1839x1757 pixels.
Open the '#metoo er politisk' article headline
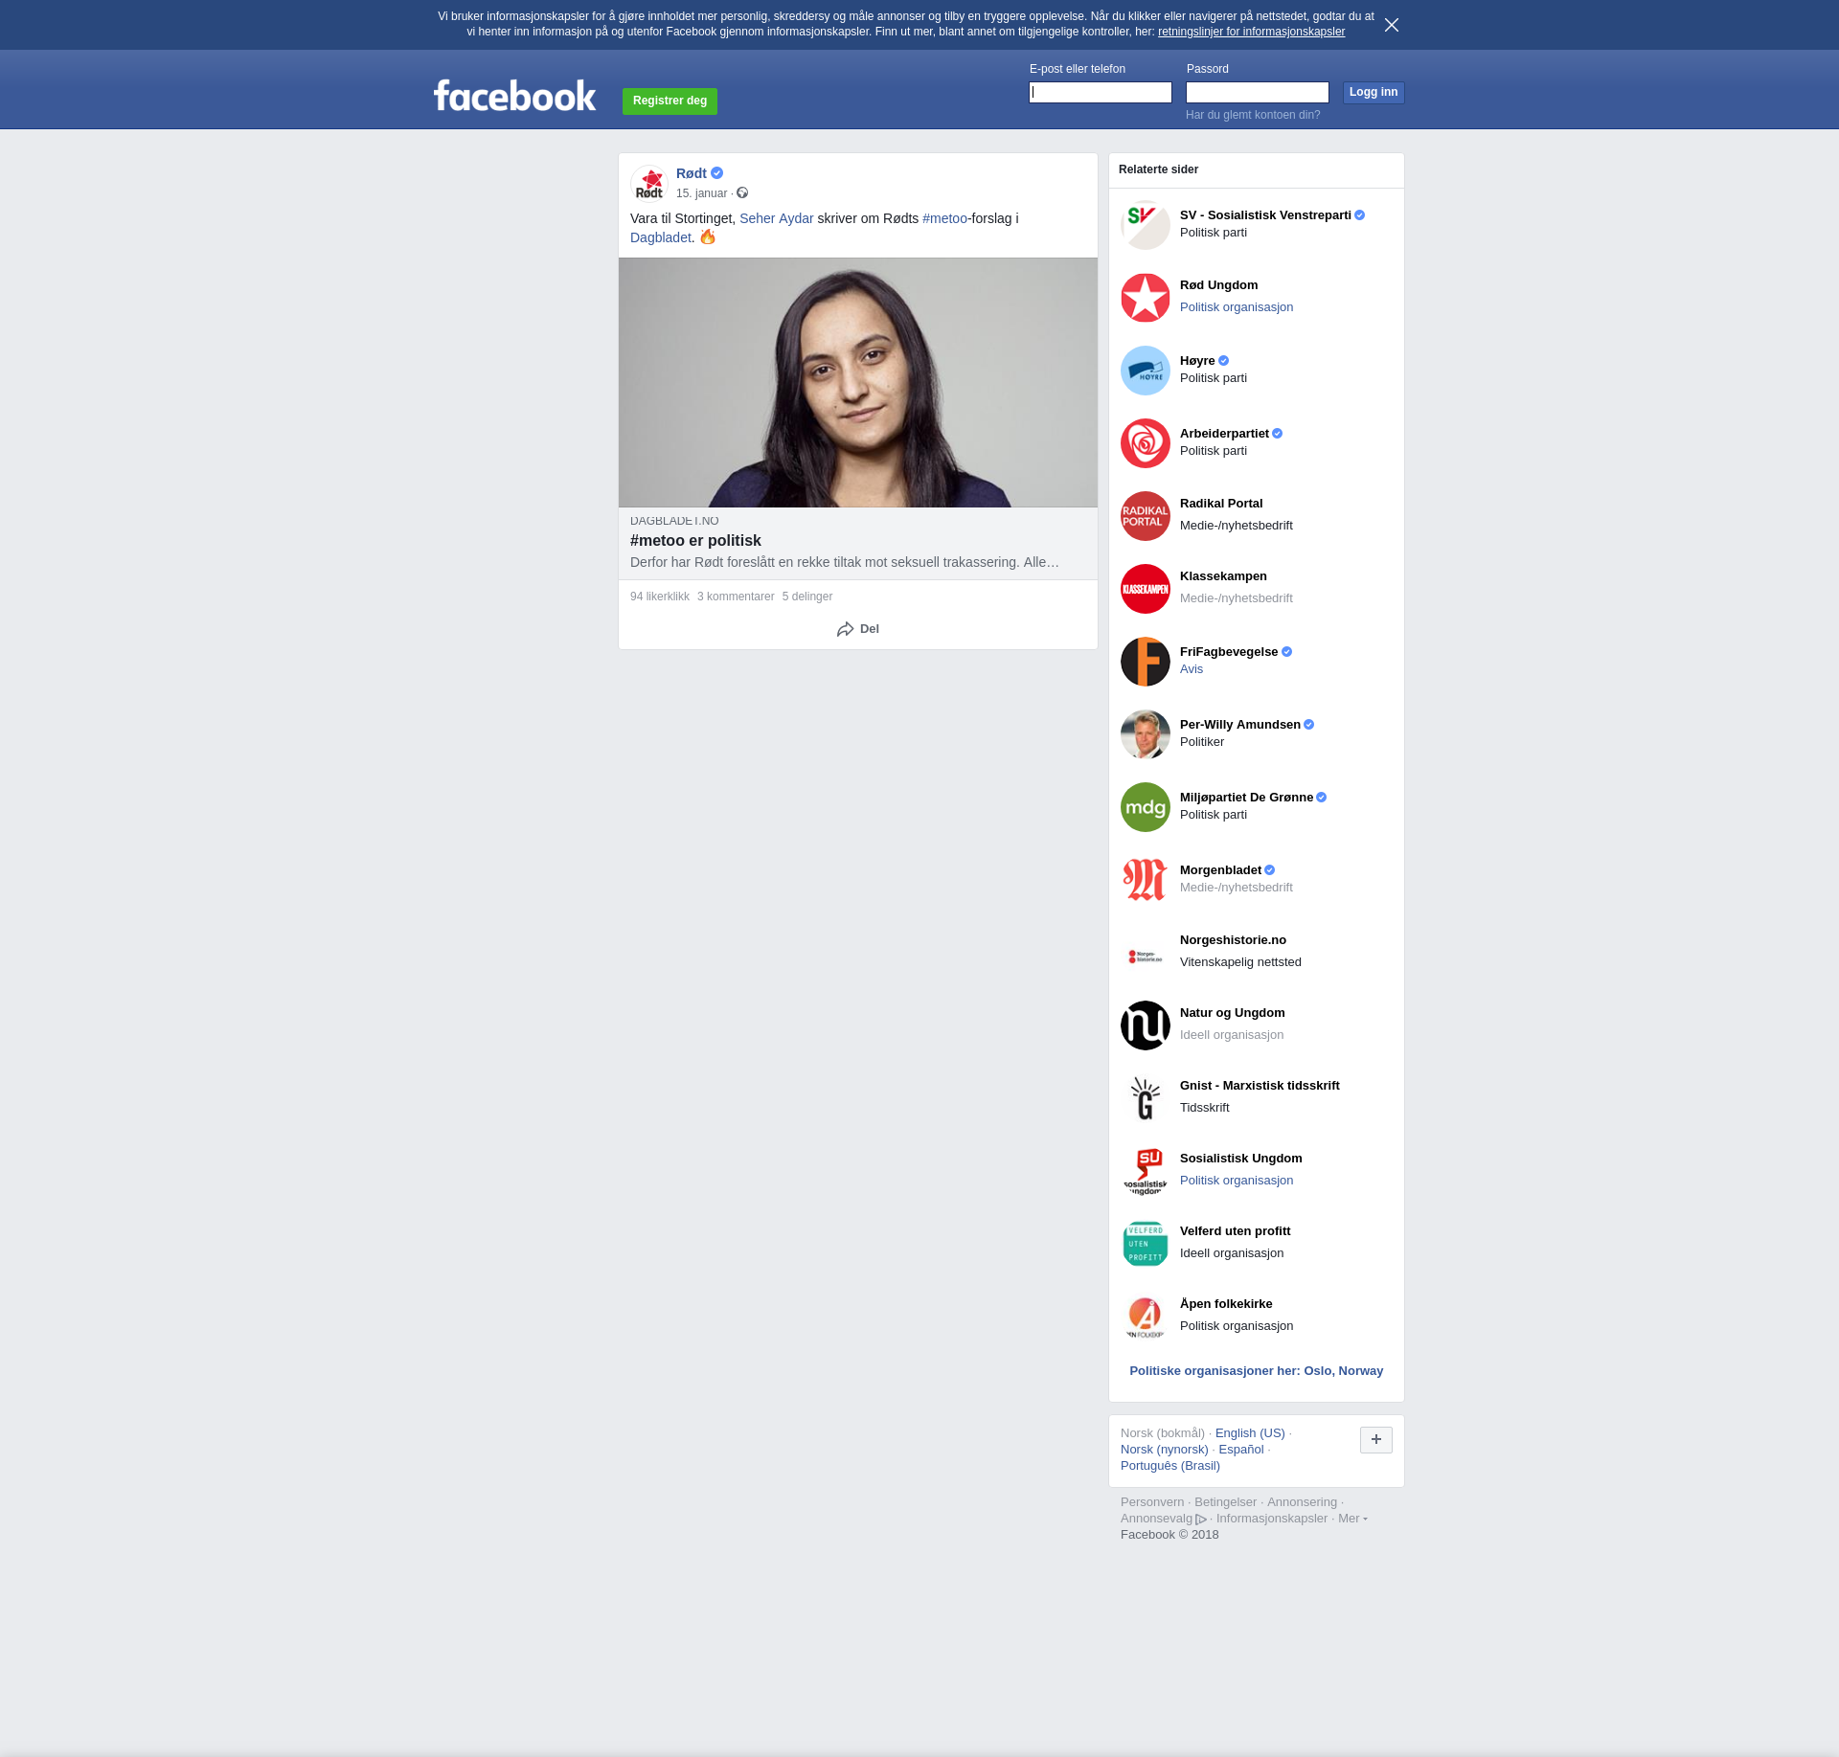click(x=695, y=541)
